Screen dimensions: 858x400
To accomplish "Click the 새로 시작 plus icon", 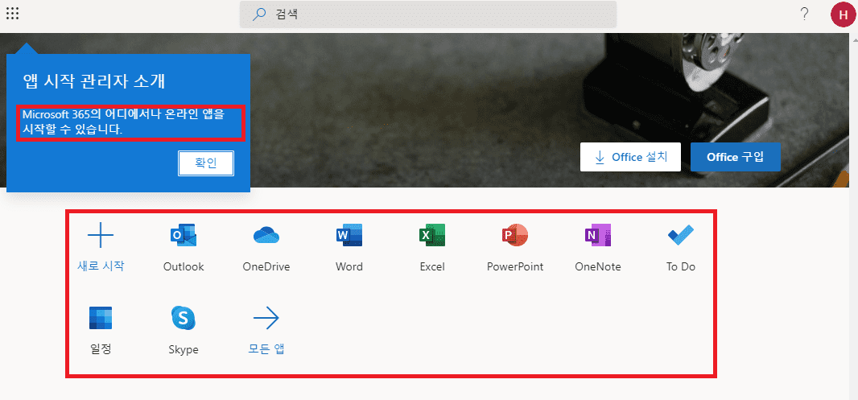I will [x=101, y=235].
